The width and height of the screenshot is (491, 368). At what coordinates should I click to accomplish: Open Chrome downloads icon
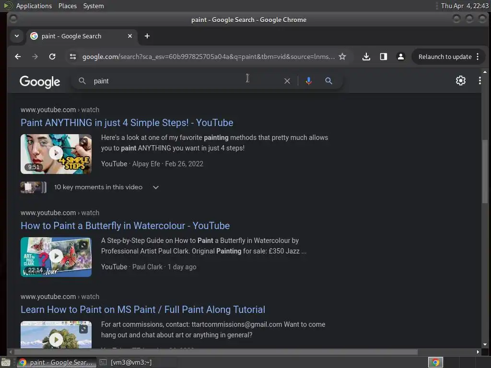pyautogui.click(x=366, y=57)
